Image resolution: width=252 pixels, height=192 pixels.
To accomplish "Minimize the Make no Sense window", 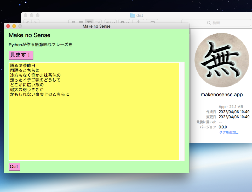I will point(14,26).
